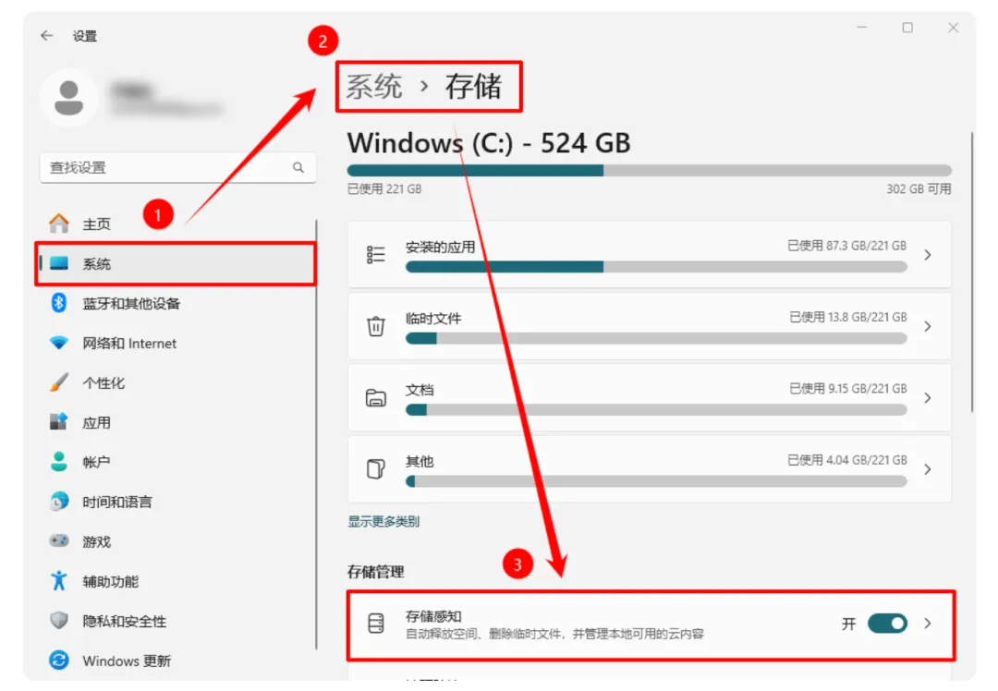This screenshot has height=691, width=998.
Task: Click the 查找设置 search field
Action: pos(177,167)
